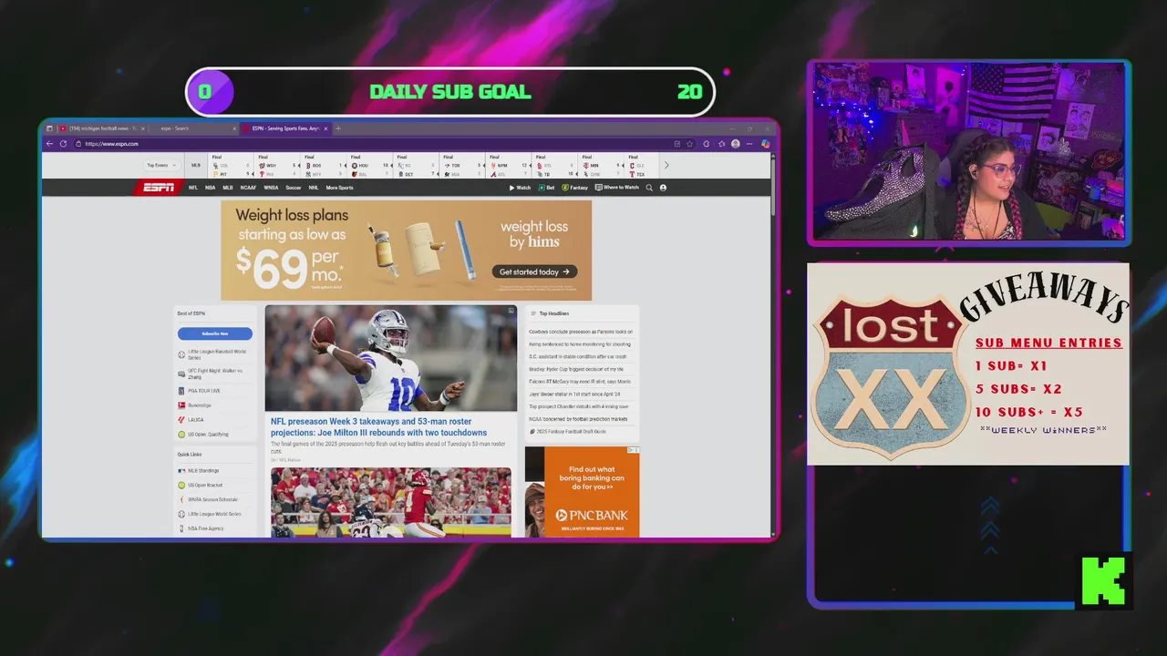Click the browser back arrow
This screenshot has height=656, width=1167.
pyautogui.click(x=50, y=143)
